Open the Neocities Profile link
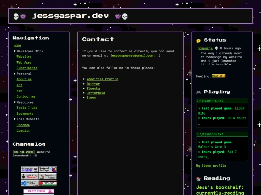The width and height of the screenshot is (261, 195). pos(102,79)
